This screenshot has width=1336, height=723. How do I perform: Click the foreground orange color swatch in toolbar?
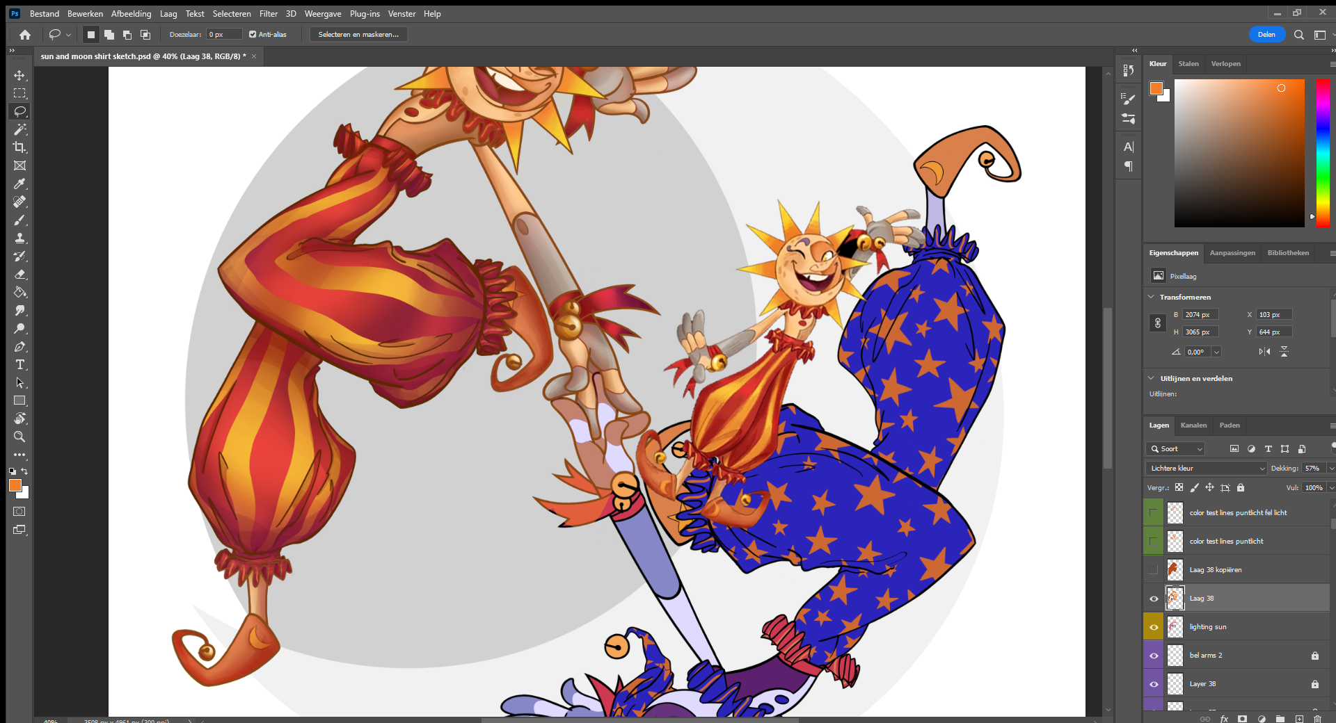click(15, 485)
